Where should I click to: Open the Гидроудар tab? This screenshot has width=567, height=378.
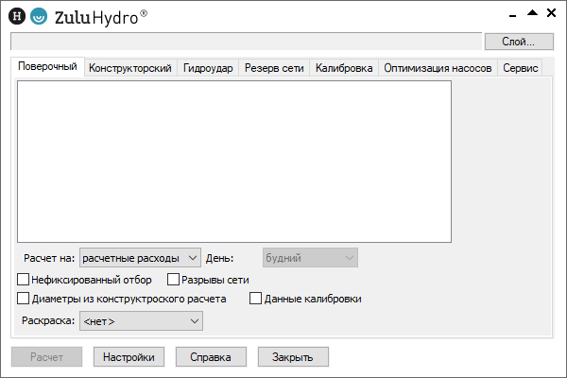[x=208, y=69]
